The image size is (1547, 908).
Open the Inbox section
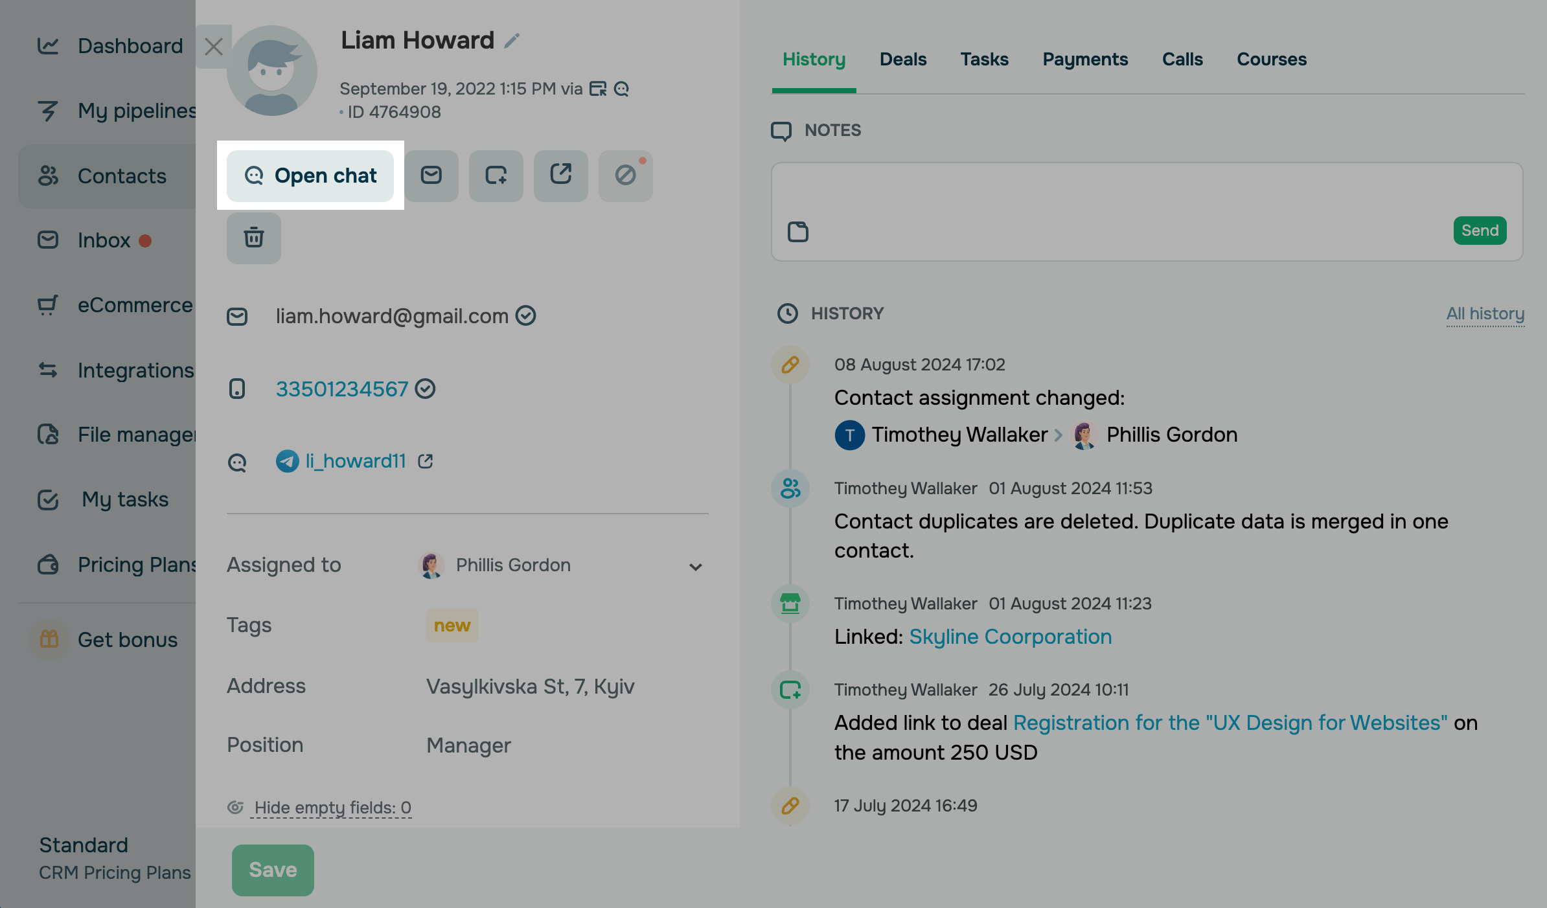coord(104,240)
